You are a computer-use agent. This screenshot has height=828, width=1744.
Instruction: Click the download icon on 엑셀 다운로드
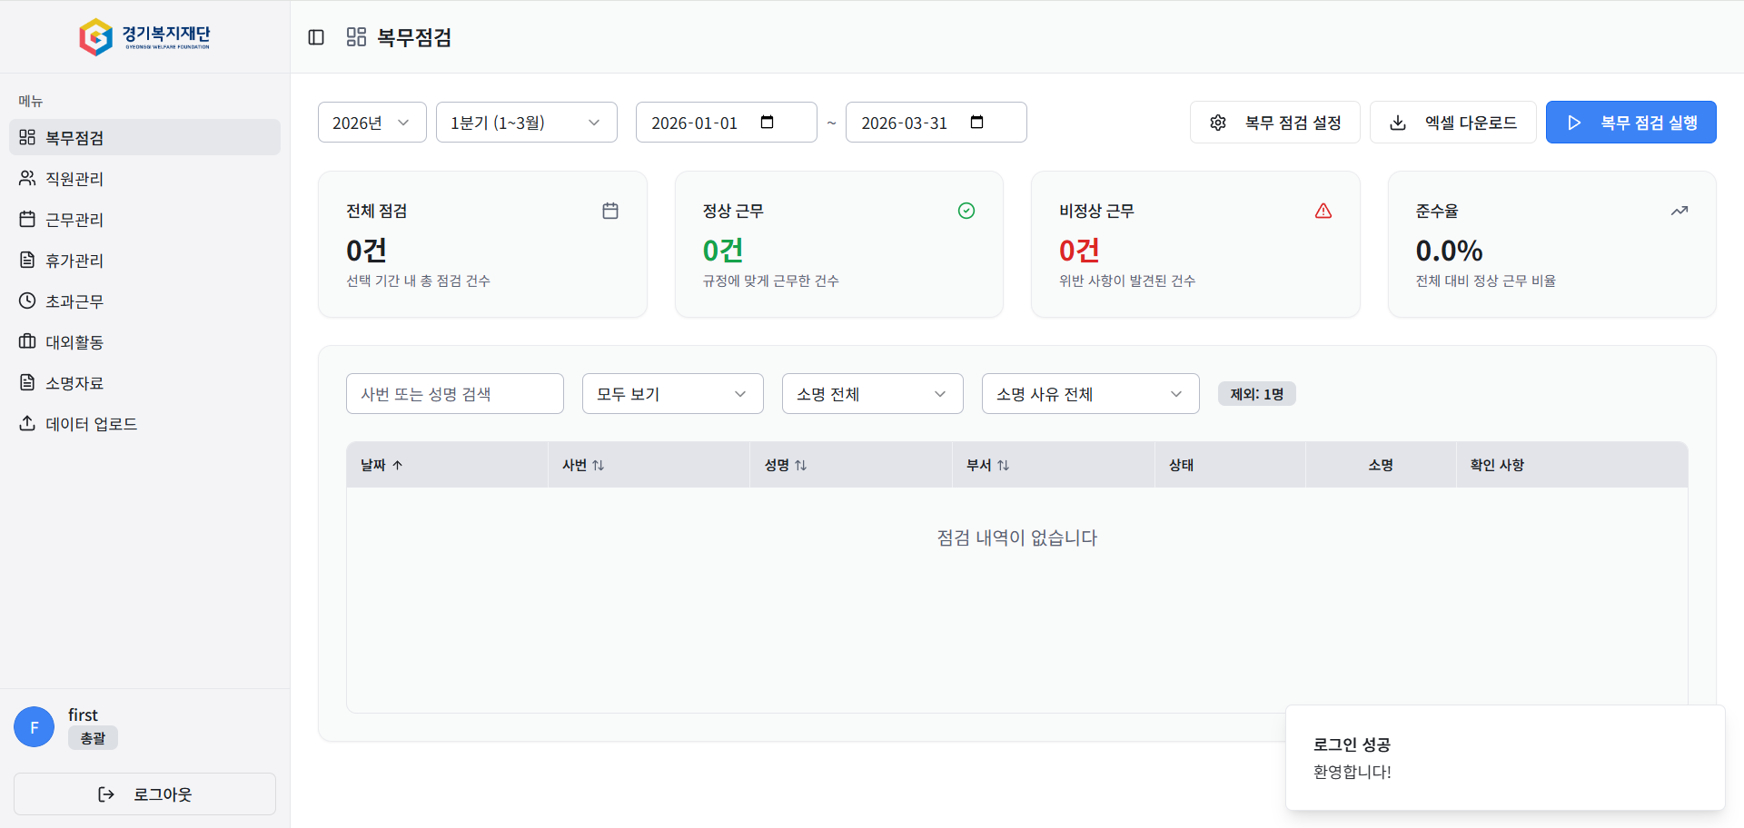click(1397, 122)
